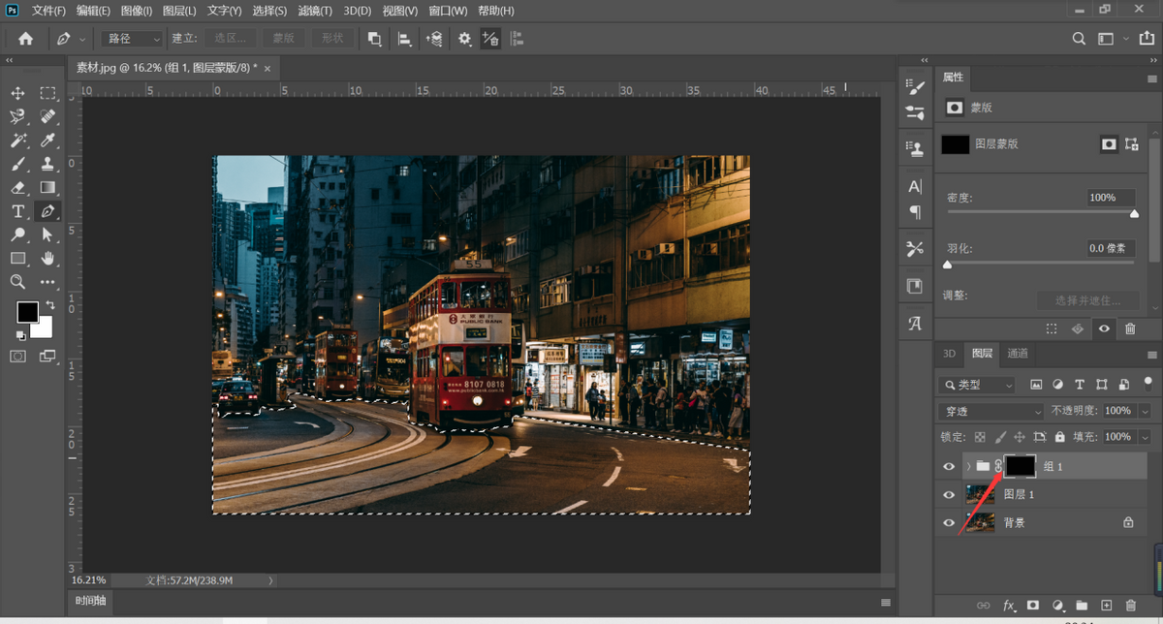Select the Magic Wand tool
1163x624 pixels.
click(17, 140)
